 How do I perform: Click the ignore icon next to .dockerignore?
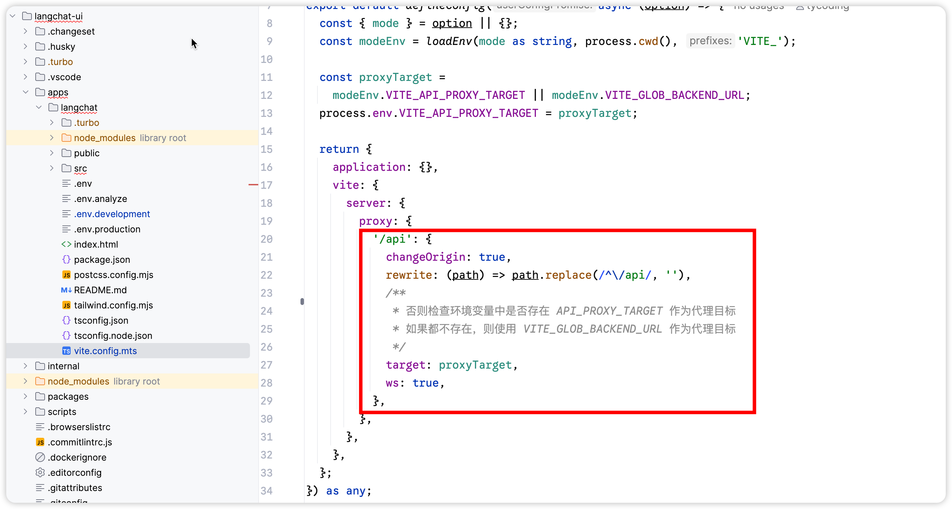click(40, 457)
